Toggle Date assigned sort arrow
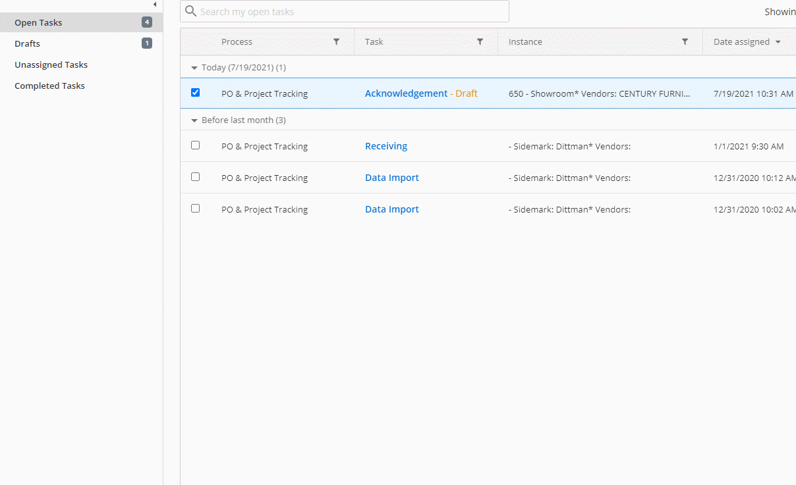The width and height of the screenshot is (796, 485). pos(778,42)
